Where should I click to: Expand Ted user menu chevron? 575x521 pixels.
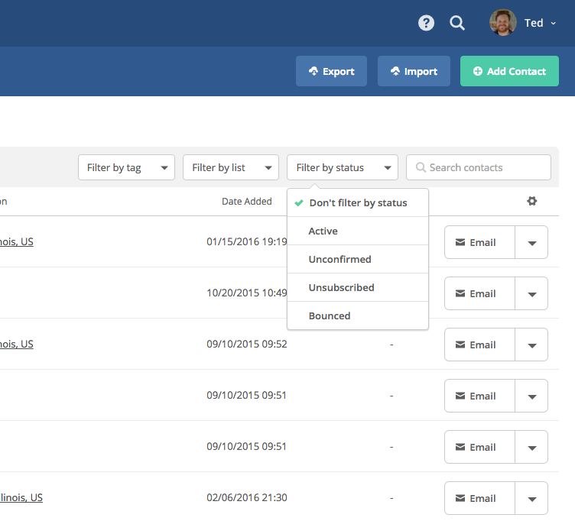pyautogui.click(x=553, y=24)
